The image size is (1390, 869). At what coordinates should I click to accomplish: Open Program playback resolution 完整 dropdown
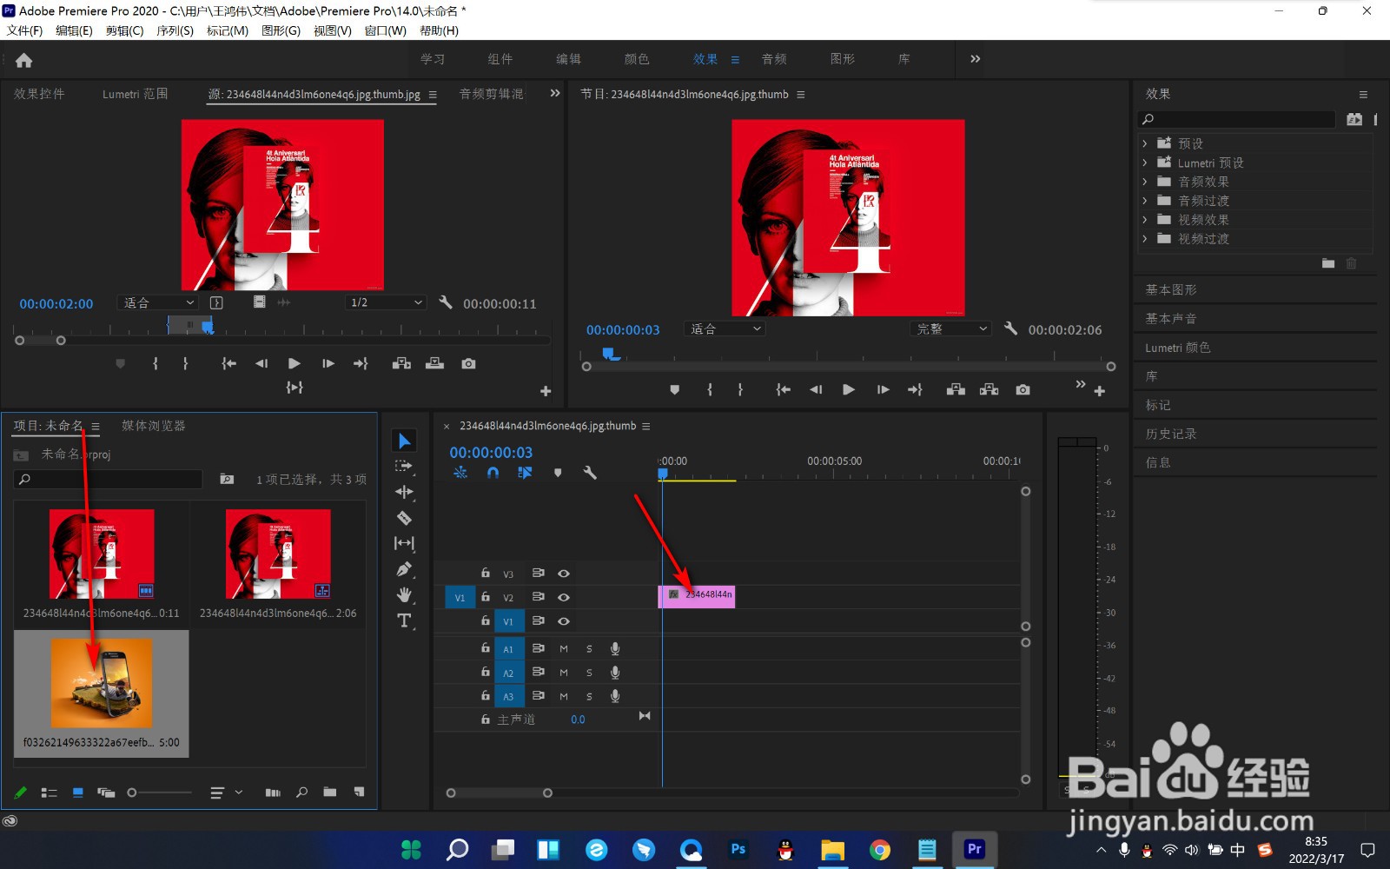[951, 328]
